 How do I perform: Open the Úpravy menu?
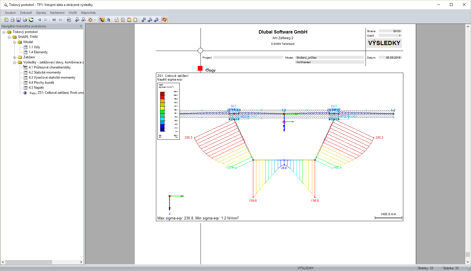41,13
